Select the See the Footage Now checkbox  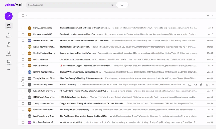point(23,53)
